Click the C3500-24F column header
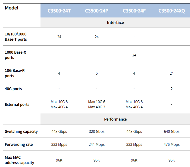The height and width of the screenshot is (167, 190). click(134, 11)
